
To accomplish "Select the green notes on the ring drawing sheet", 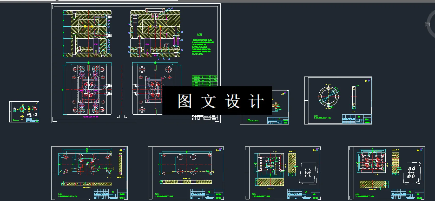I will pos(322,117).
